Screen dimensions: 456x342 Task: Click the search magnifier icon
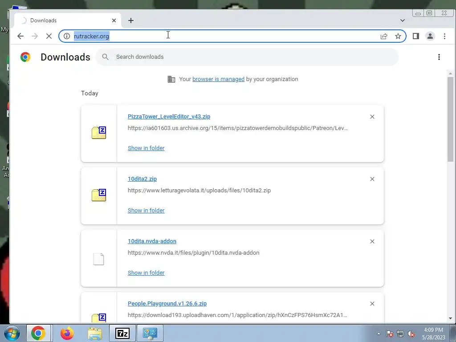(105, 57)
